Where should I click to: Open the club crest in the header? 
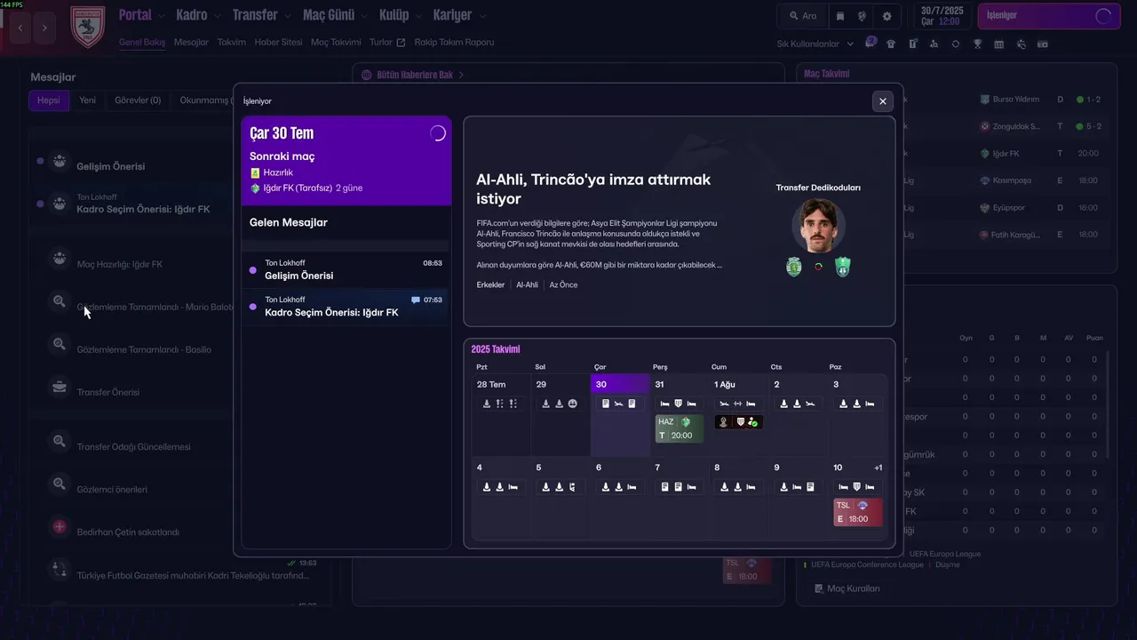point(87,28)
